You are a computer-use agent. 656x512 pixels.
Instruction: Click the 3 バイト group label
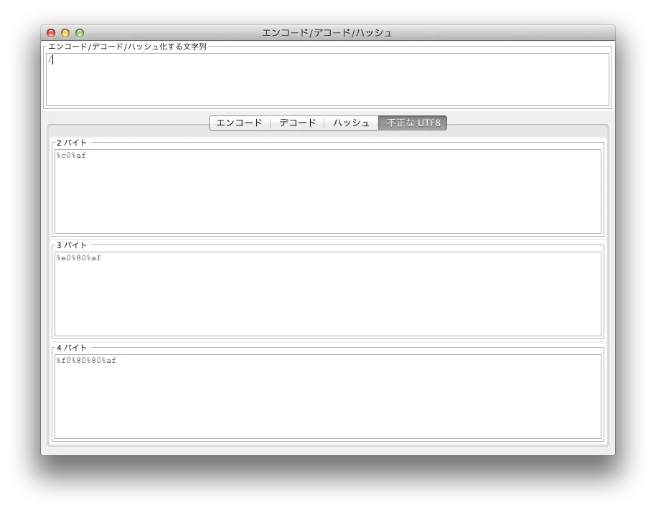click(72, 245)
